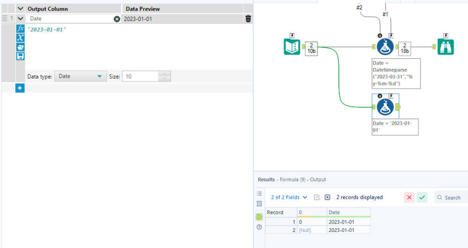Image resolution: width=468 pixels, height=248 pixels.
Task: Click the Record column header
Action: pos(281,212)
